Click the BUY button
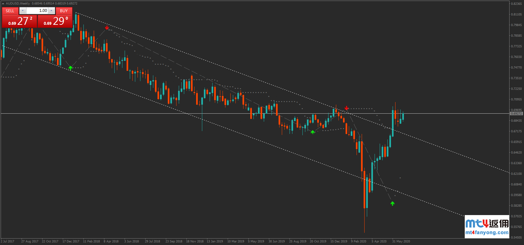Viewport: 524px width, 245px height. pos(64,11)
